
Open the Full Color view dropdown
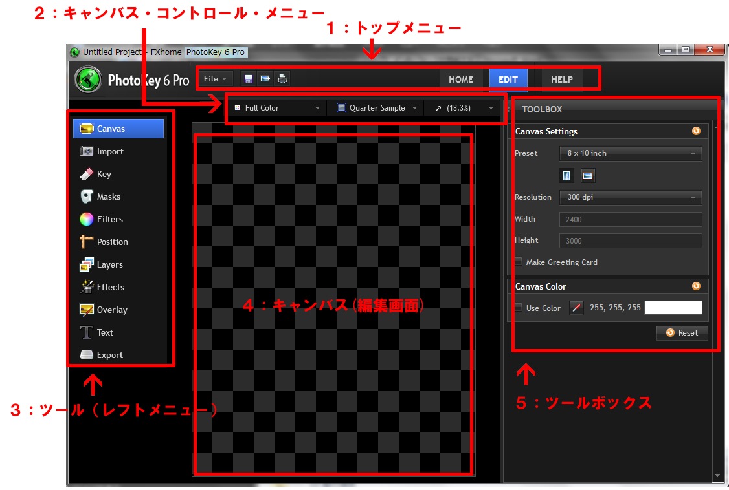coord(277,108)
